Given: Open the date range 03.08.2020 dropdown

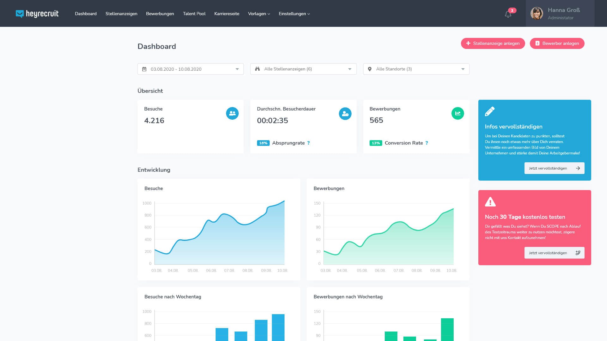Looking at the screenshot, I should tap(190, 69).
